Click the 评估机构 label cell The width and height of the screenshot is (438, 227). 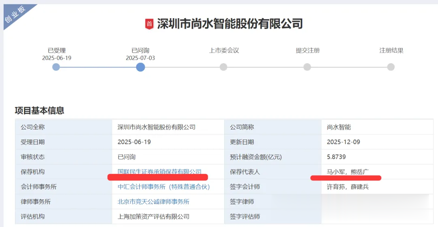64,216
